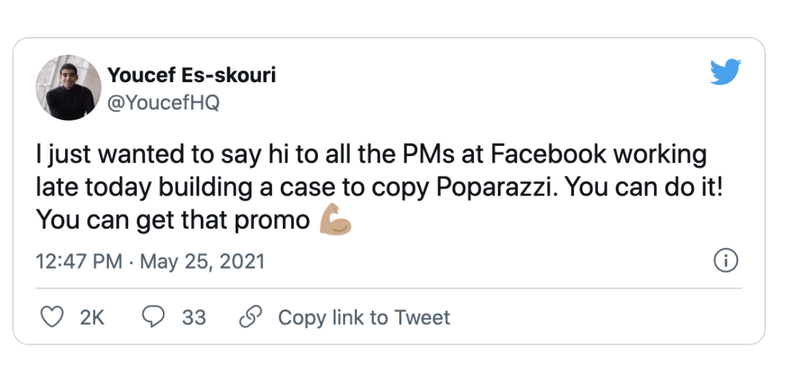800x367 pixels.
Task: Open the @YoucefHQ handle link
Action: point(163,103)
